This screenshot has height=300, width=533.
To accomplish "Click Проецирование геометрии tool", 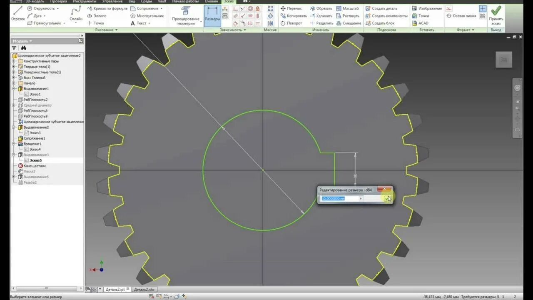I will (x=186, y=16).
